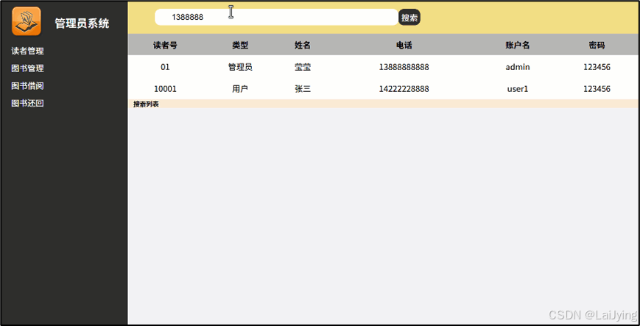Screen dimensions: 640x326
Task: Click password 123456 in user1 row
Action: tap(597, 89)
